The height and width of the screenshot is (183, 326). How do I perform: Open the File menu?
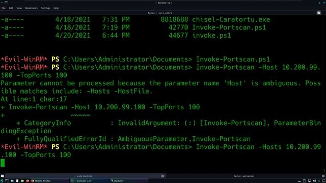pyautogui.click(x=4, y=8)
